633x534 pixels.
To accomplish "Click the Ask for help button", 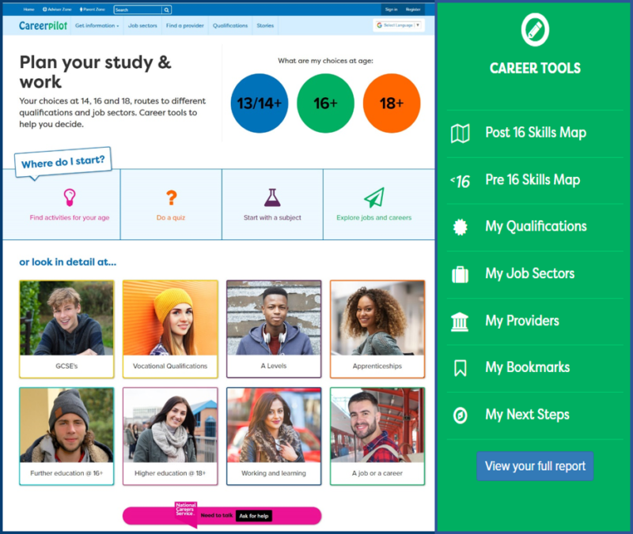I will 254,516.
